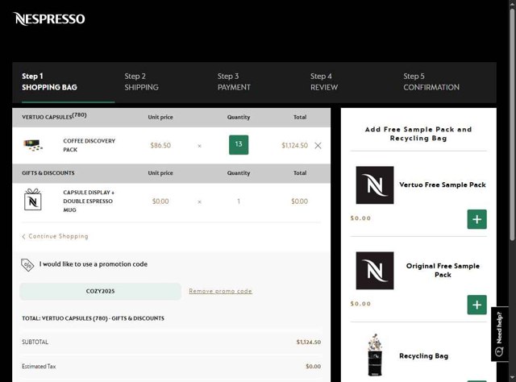The image size is (516, 382).
Task: Click Remove promo code link
Action: (x=220, y=291)
